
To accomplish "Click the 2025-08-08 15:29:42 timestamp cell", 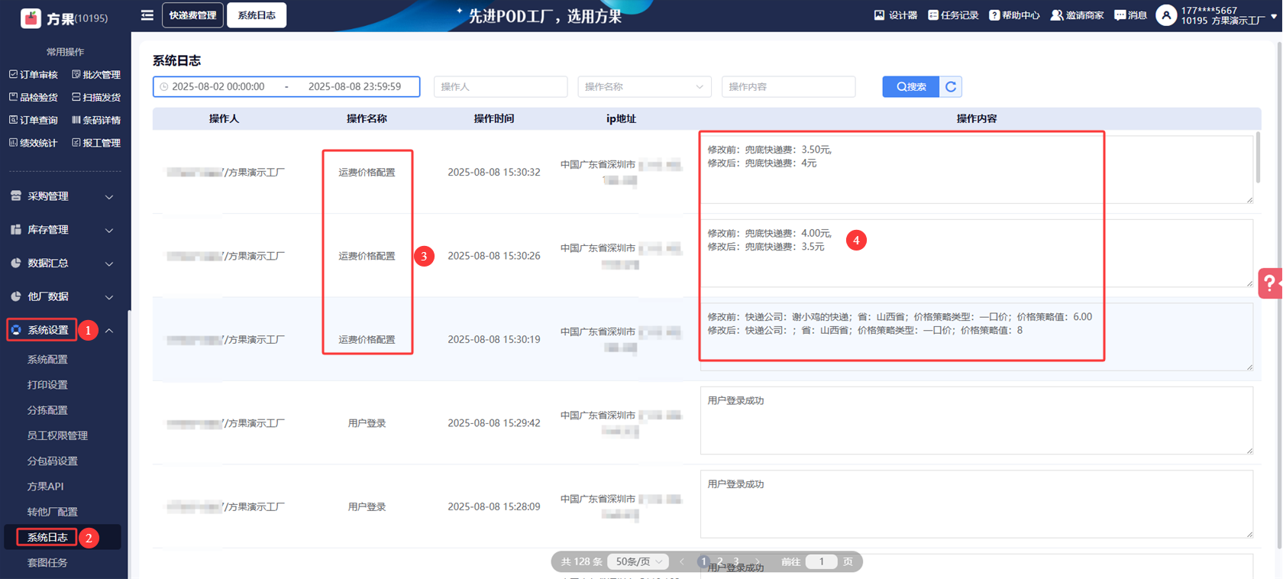I will (x=494, y=423).
